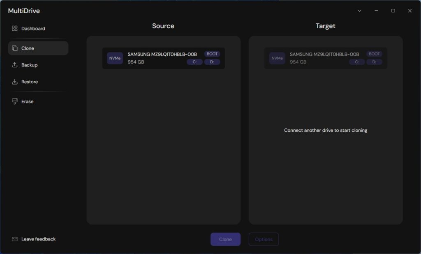
Task: Click the NVMe badge on Source drive
Action: [x=115, y=58]
